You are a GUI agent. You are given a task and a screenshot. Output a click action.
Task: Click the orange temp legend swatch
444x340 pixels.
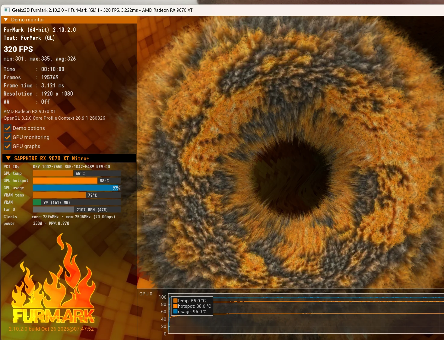175,301
